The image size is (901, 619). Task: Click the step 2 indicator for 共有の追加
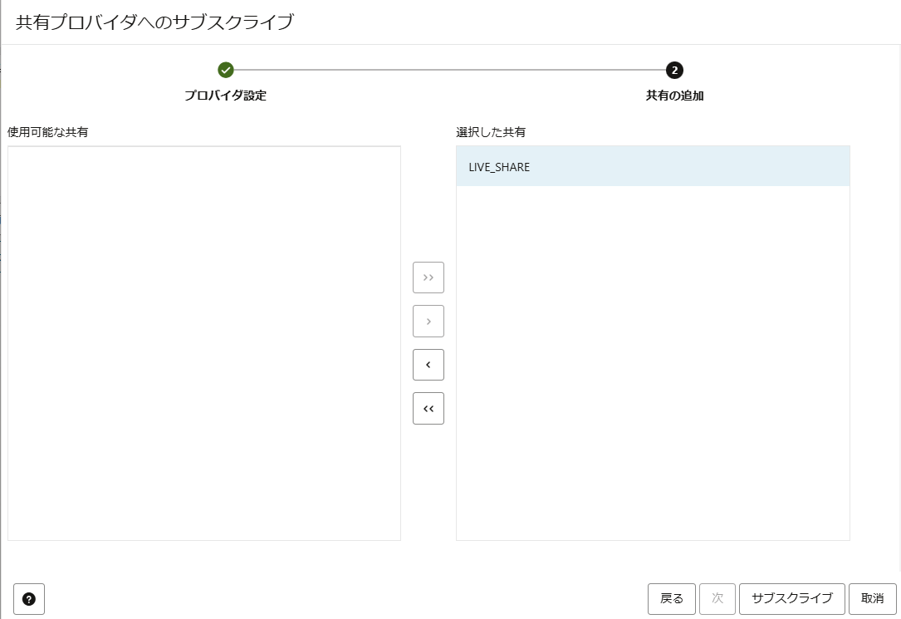coord(674,71)
